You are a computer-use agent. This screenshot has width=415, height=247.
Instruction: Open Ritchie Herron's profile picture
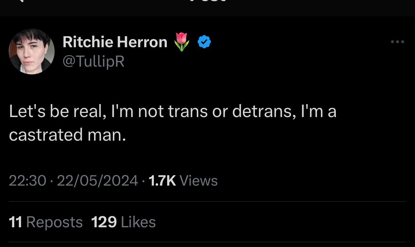click(32, 51)
